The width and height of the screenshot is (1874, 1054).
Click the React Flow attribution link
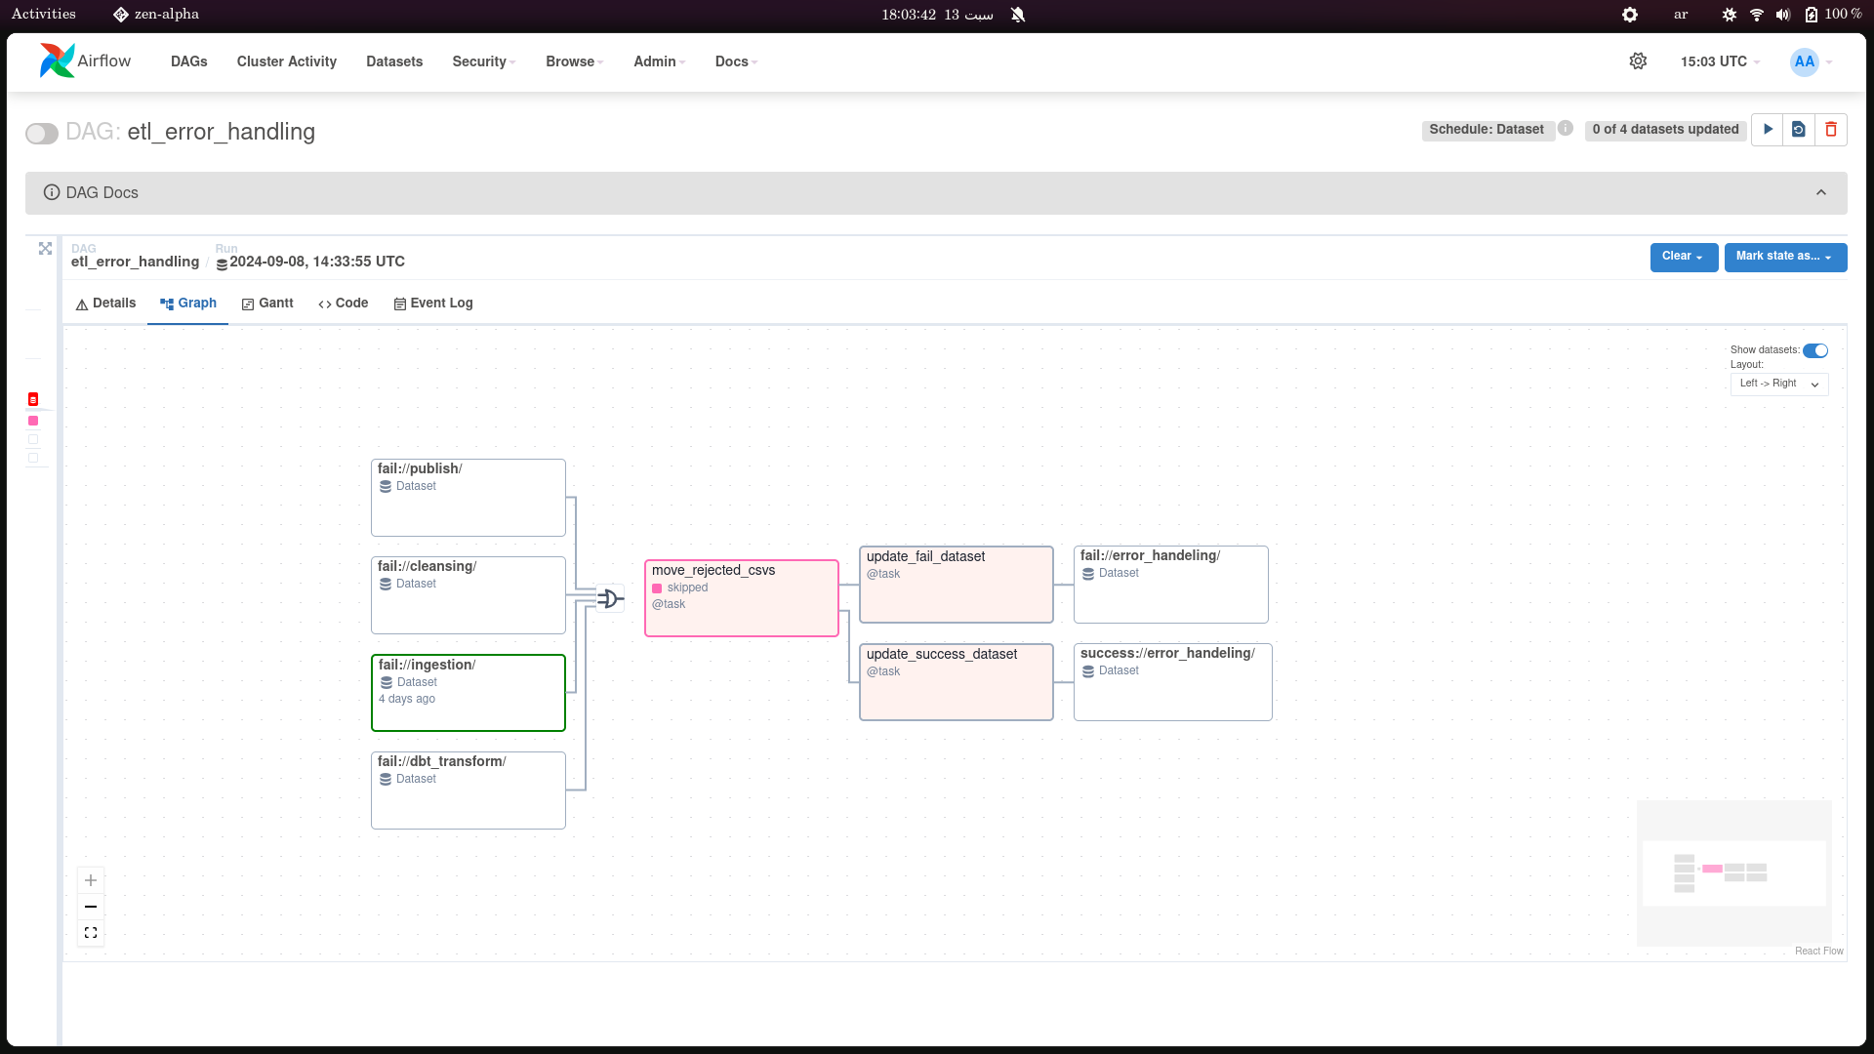point(1819,952)
